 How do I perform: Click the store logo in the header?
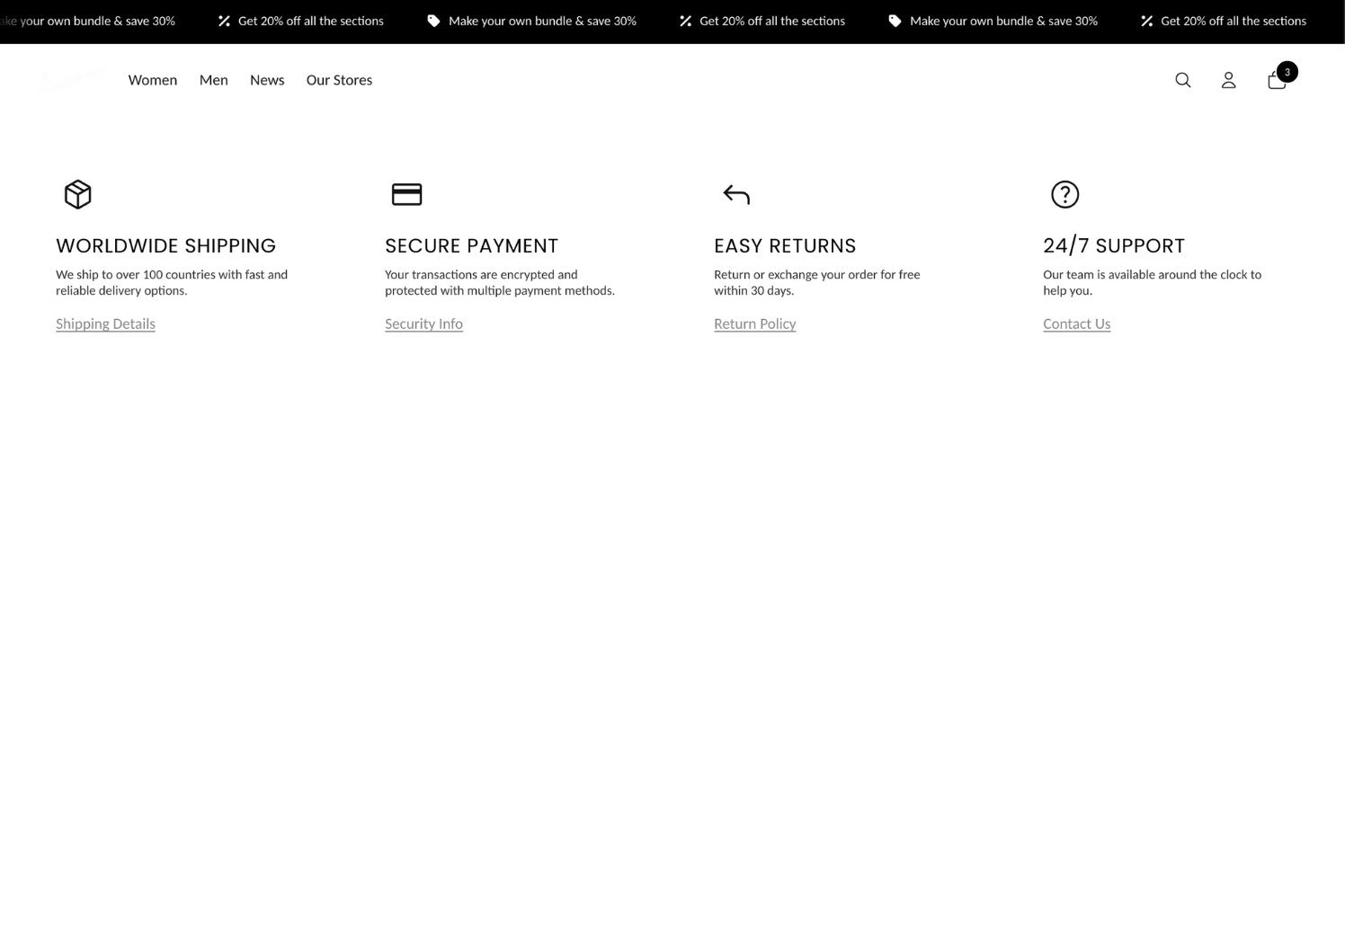(x=72, y=80)
